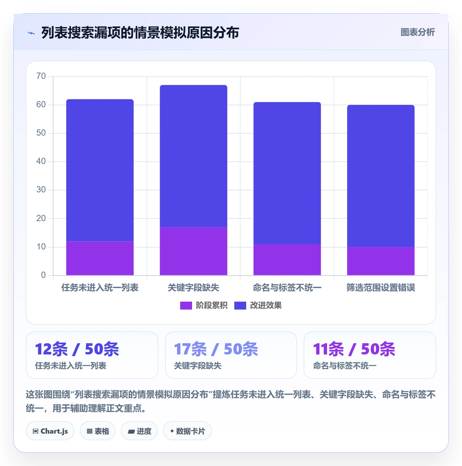Image resolution: width=462 pixels, height=466 pixels.
Task: Select the blue bar segment for 筛选范围设置错误
Action: coord(381,176)
